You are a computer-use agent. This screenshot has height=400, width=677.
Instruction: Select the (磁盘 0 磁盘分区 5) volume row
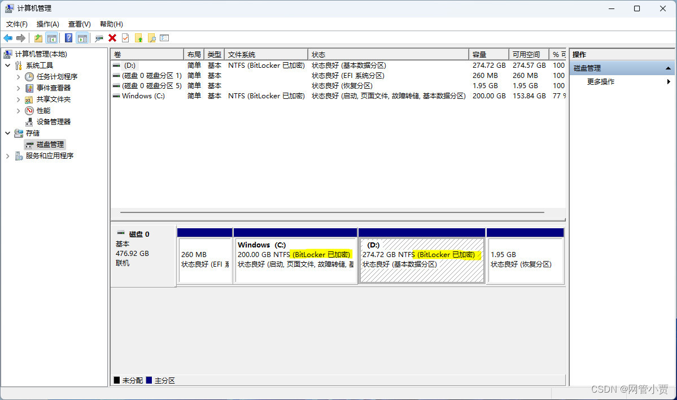pyautogui.click(x=338, y=85)
